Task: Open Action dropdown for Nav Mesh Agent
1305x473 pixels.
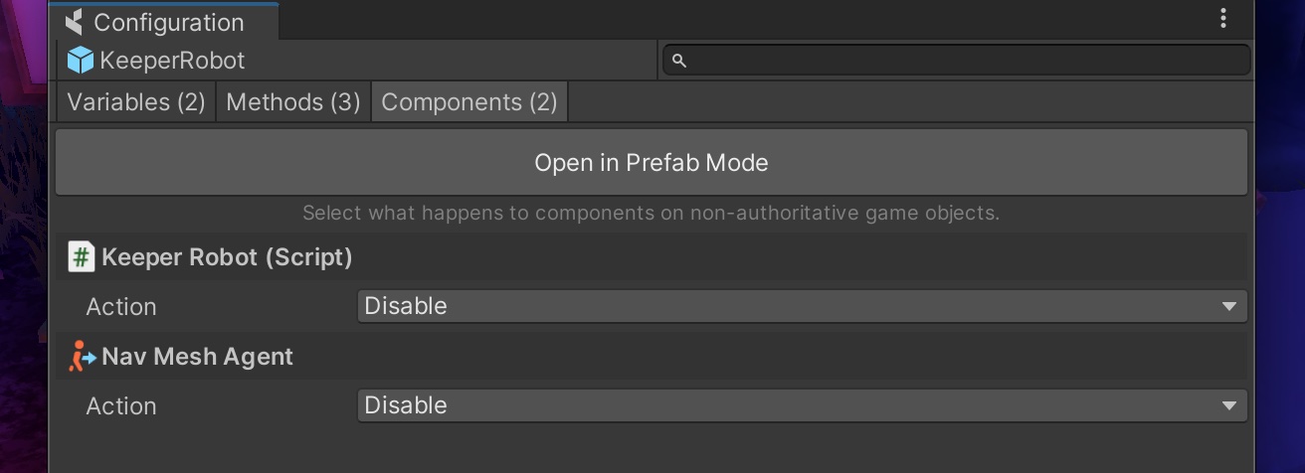Action: click(x=802, y=405)
